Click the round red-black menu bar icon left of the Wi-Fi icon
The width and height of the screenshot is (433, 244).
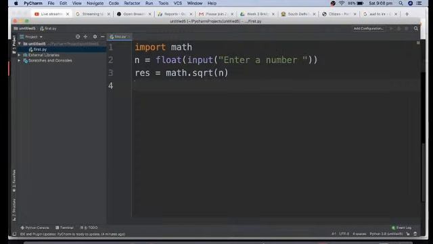pos(333,3)
